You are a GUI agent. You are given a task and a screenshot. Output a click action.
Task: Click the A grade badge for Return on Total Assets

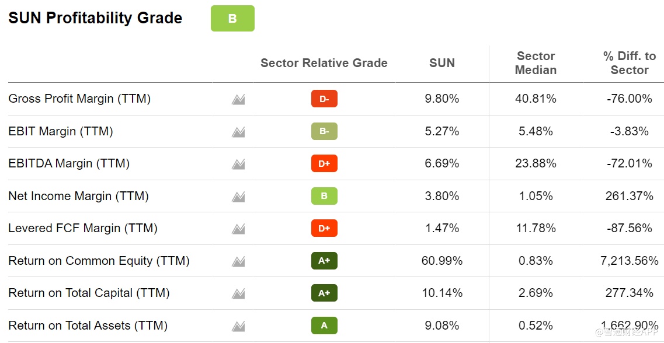(x=324, y=325)
